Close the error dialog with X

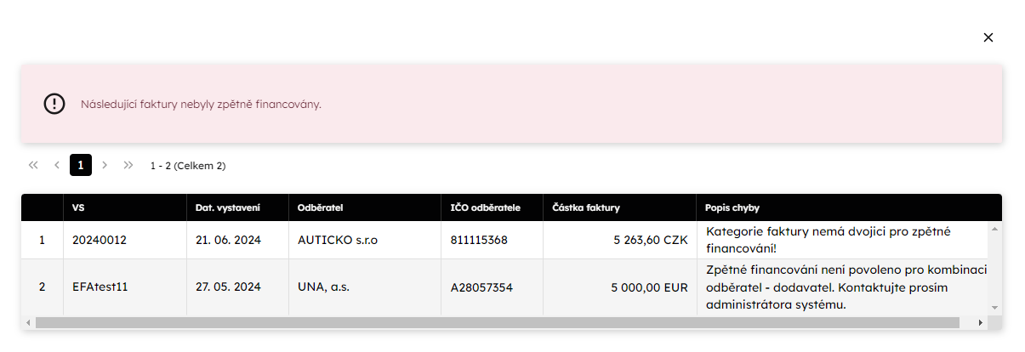(x=988, y=37)
